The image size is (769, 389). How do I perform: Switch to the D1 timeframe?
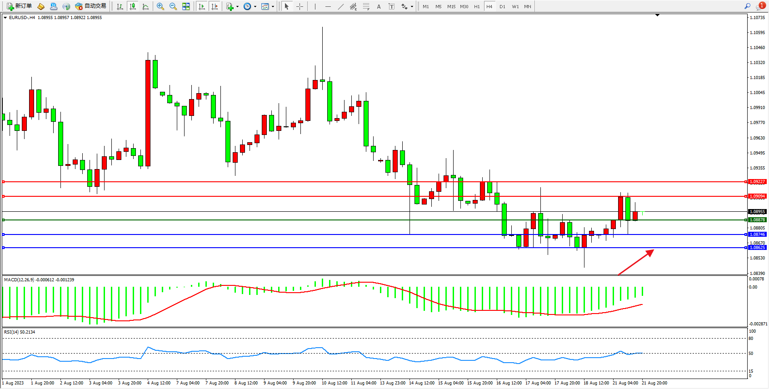(x=502, y=6)
